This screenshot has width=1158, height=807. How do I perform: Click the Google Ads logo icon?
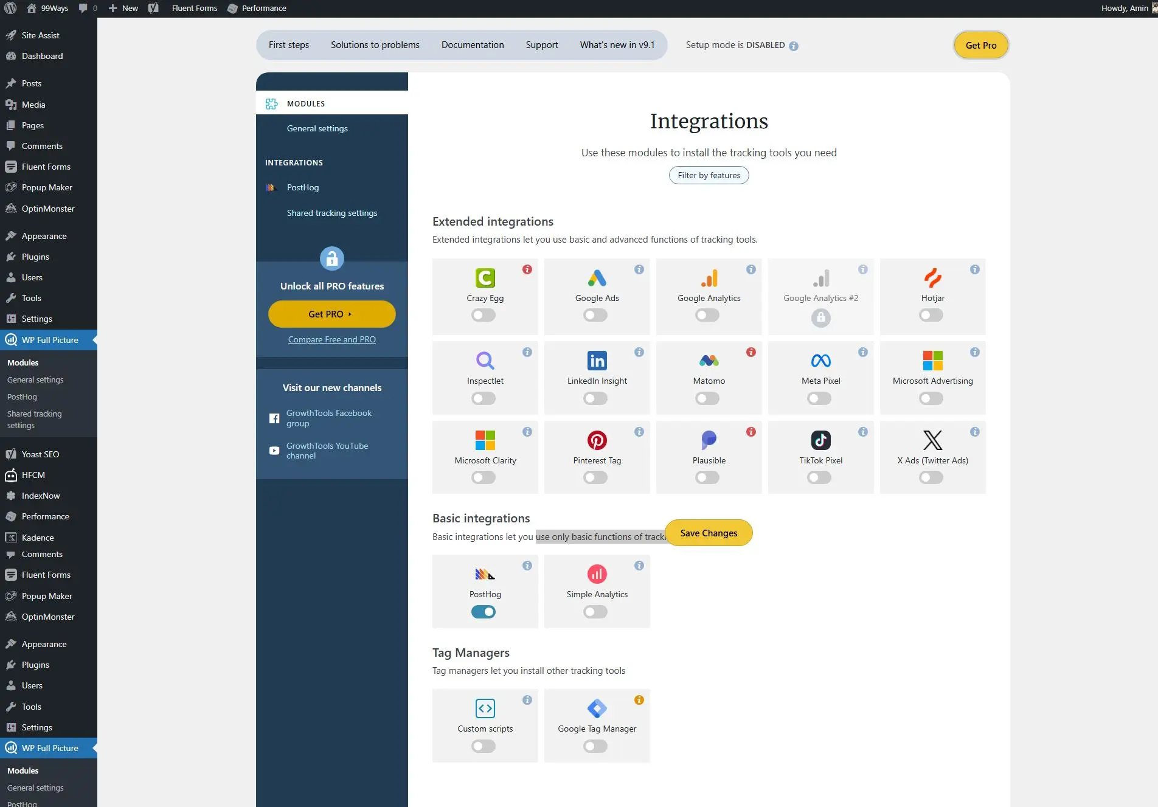597,278
